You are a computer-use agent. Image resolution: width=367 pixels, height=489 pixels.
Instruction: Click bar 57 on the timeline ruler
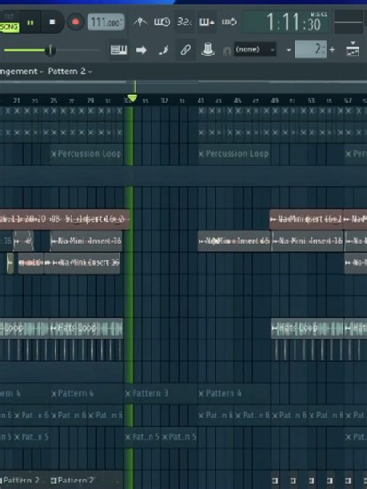point(348,101)
